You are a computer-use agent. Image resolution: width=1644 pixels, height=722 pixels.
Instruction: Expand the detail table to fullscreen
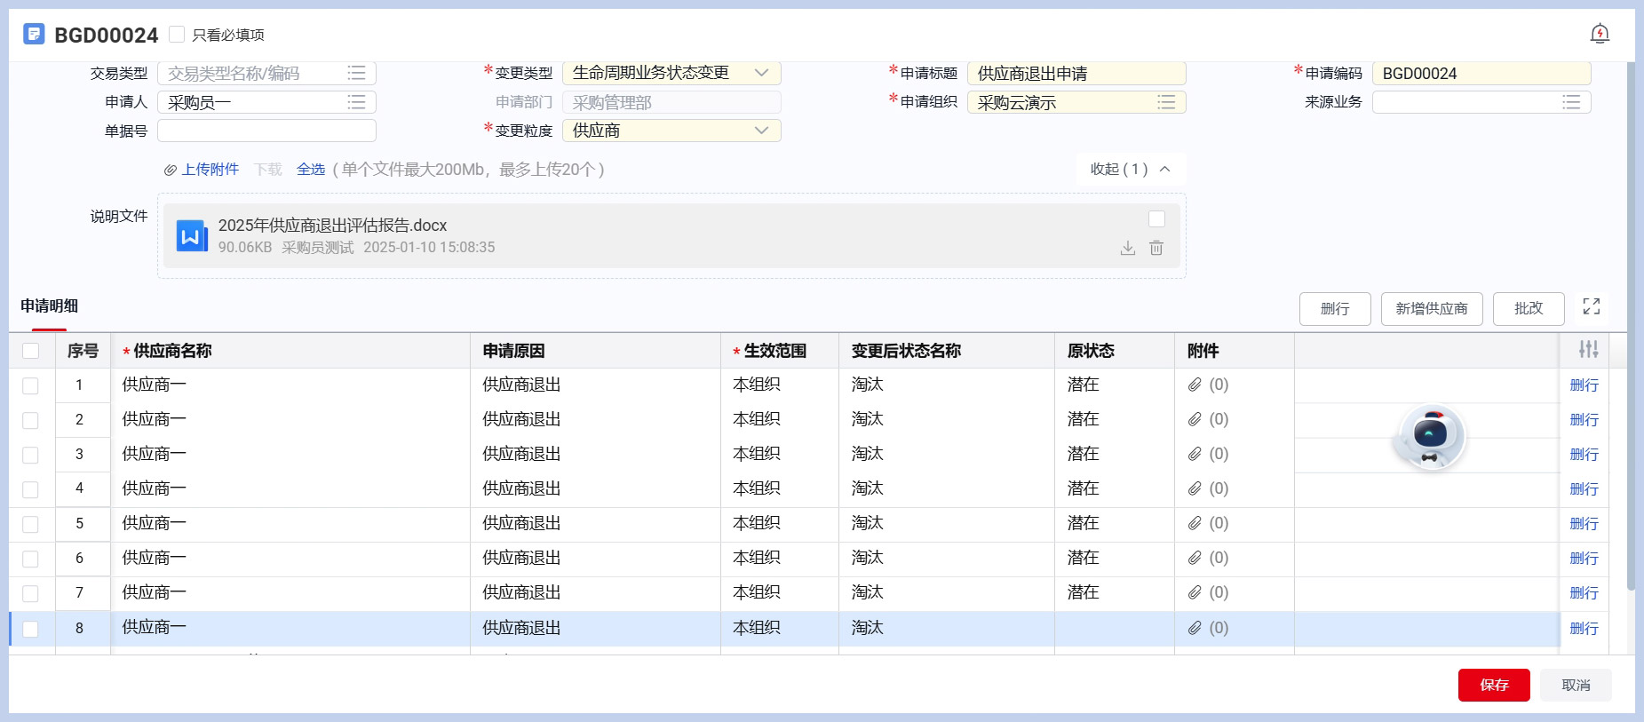pyautogui.click(x=1591, y=306)
